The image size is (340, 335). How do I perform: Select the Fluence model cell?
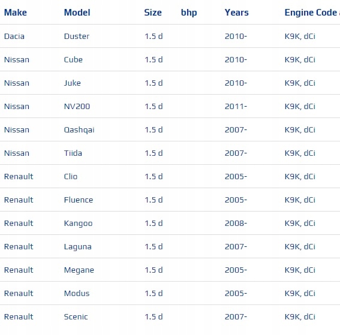pos(79,200)
